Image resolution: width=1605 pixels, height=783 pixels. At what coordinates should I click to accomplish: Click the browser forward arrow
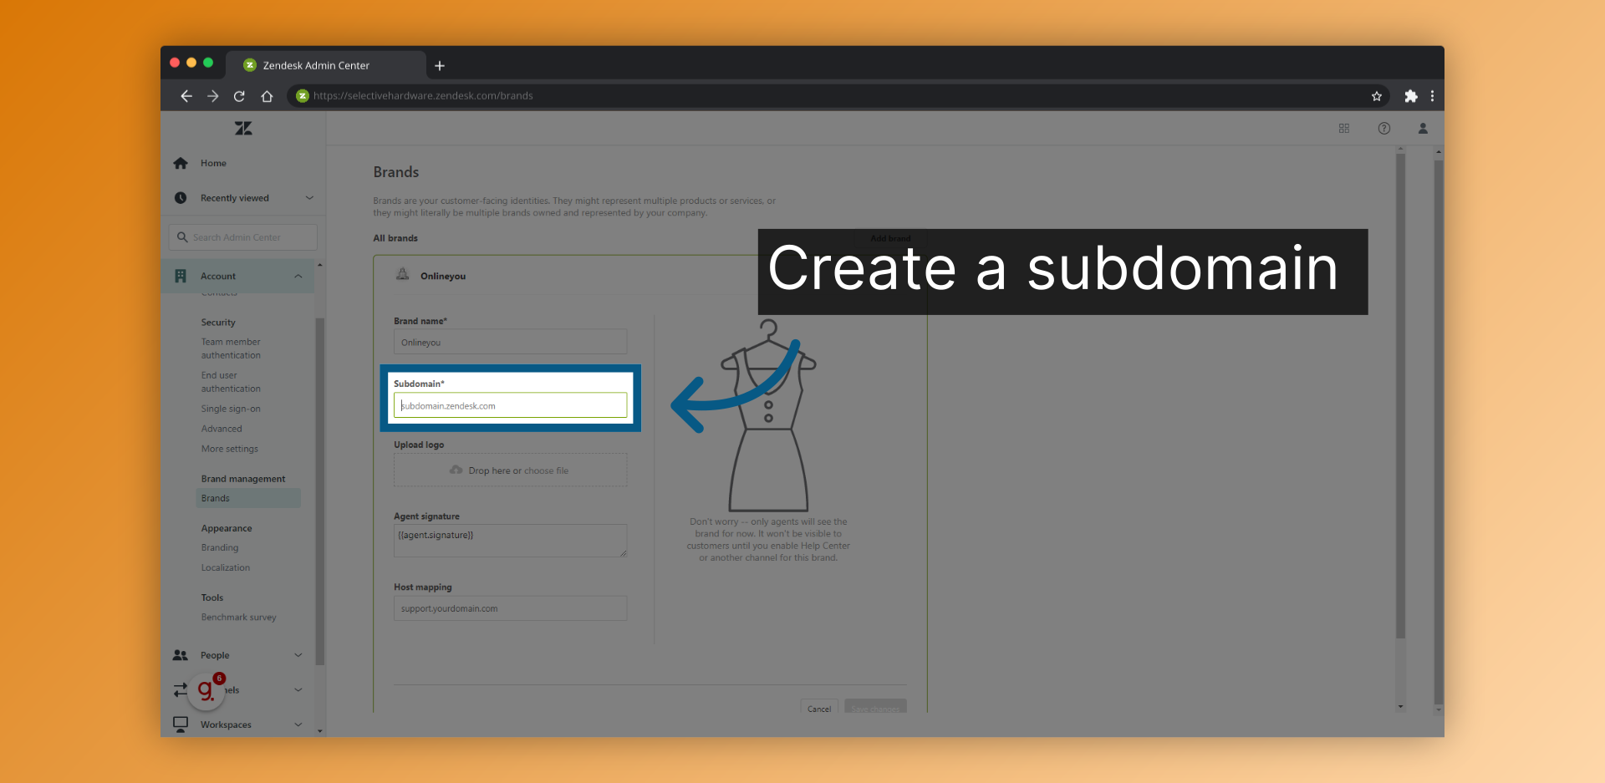point(213,96)
